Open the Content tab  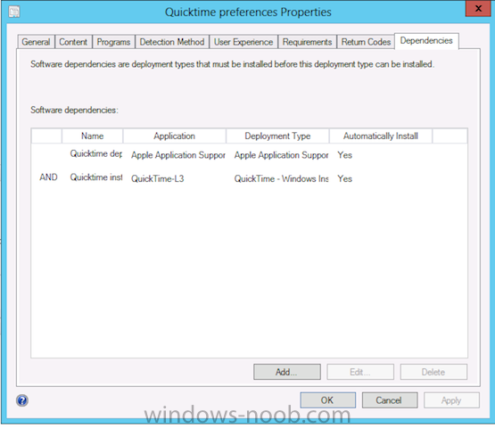pos(73,42)
